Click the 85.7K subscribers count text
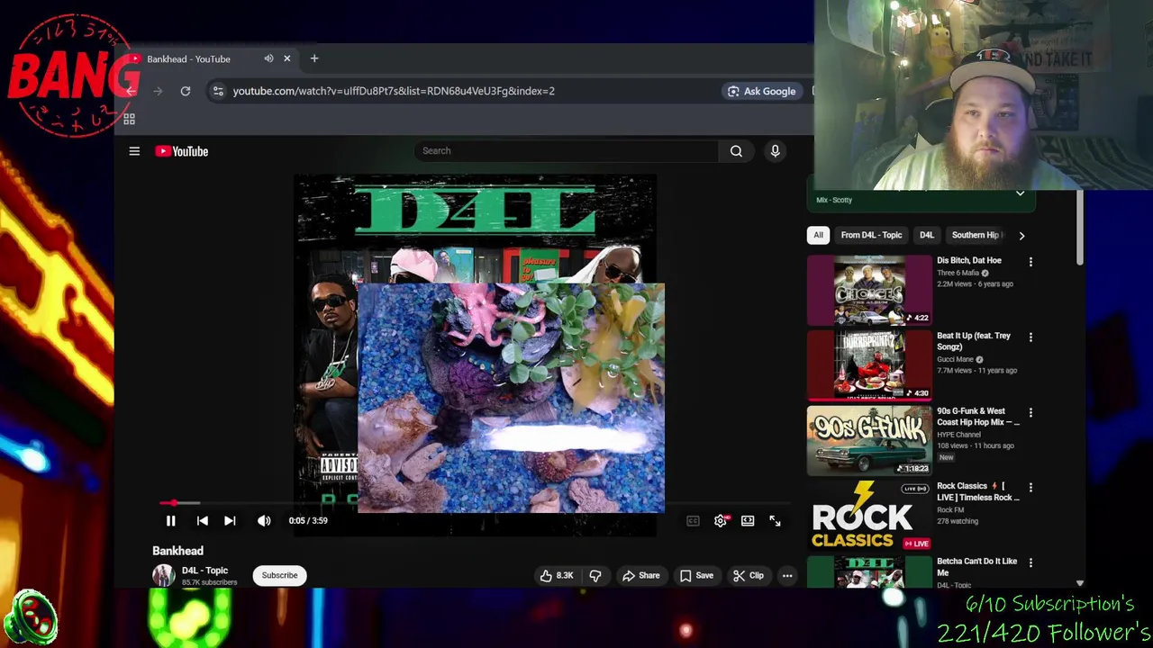Viewport: 1153px width, 648px height. [209, 582]
